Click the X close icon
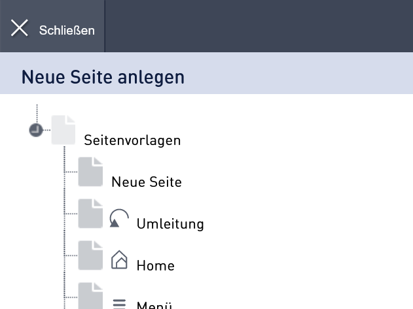 coord(20,28)
